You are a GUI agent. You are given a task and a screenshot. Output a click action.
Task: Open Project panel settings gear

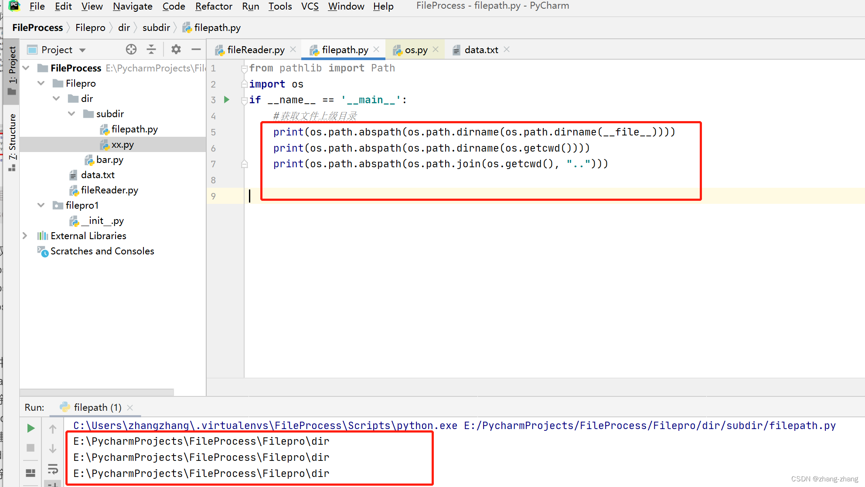[176, 50]
